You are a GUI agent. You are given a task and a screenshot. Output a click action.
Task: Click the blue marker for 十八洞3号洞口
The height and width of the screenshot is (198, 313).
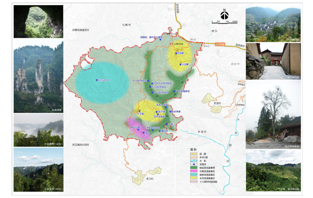[x=148, y=81]
